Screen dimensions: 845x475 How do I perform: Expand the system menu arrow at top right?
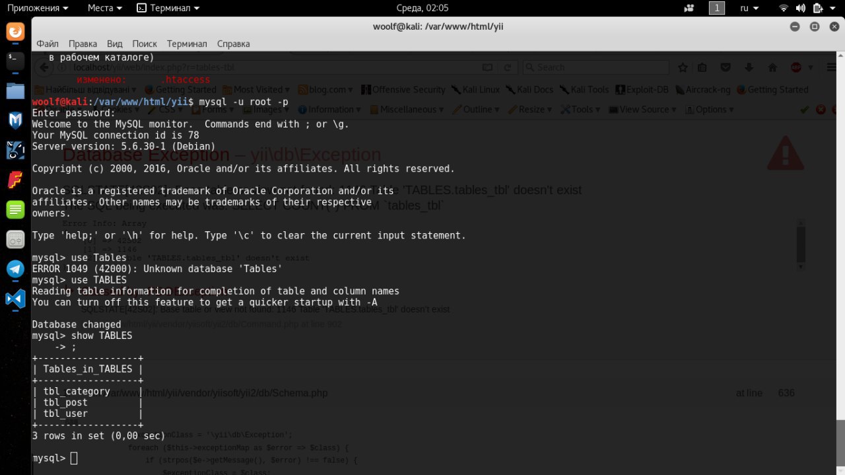[834, 8]
